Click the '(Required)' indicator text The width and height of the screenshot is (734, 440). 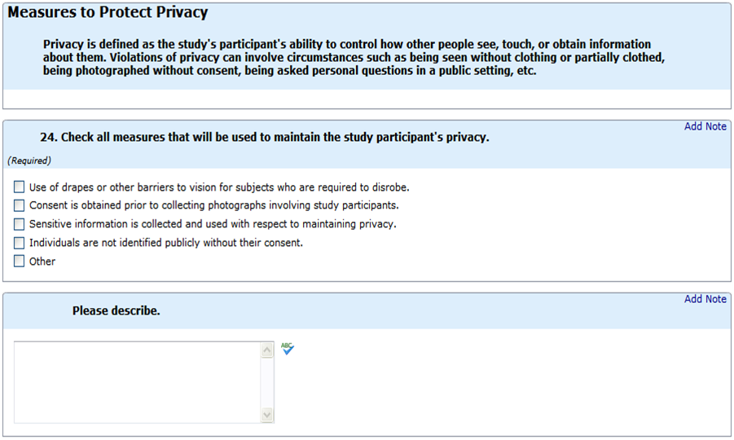[29, 161]
